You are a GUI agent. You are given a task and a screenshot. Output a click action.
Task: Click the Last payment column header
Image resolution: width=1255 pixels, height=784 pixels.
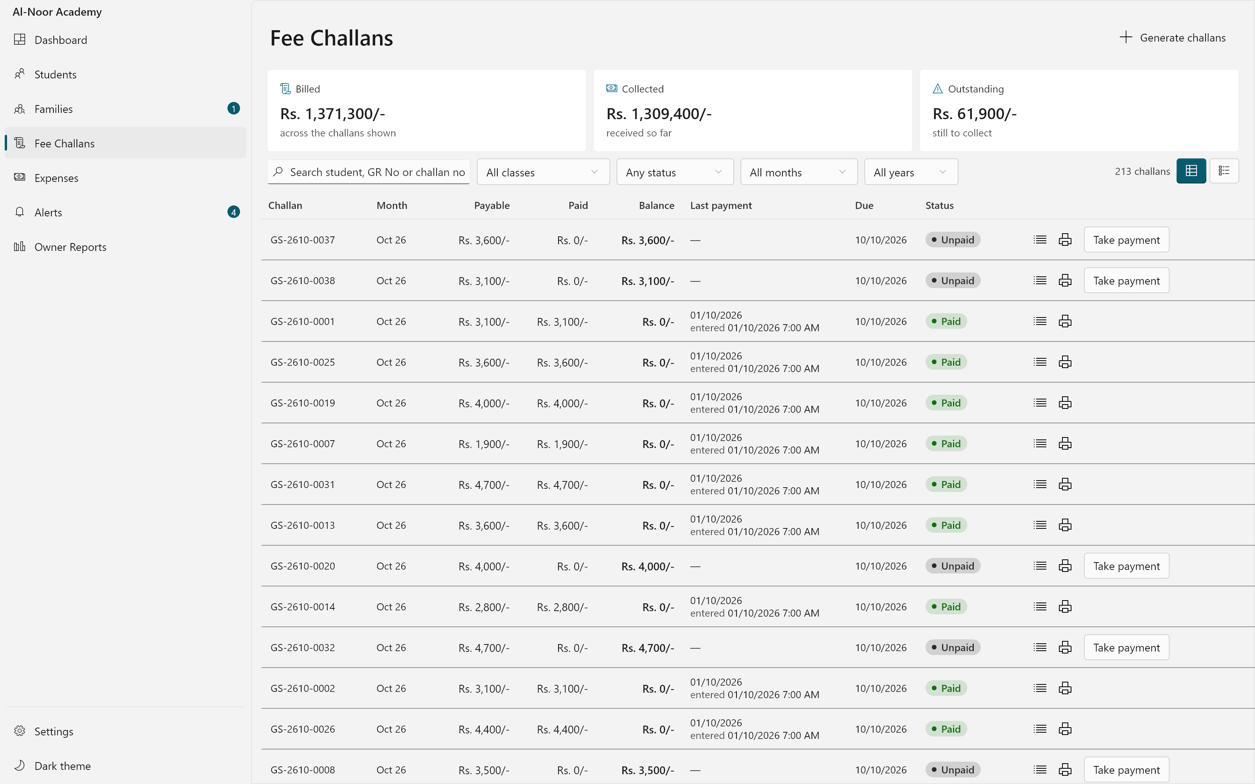[x=720, y=205]
